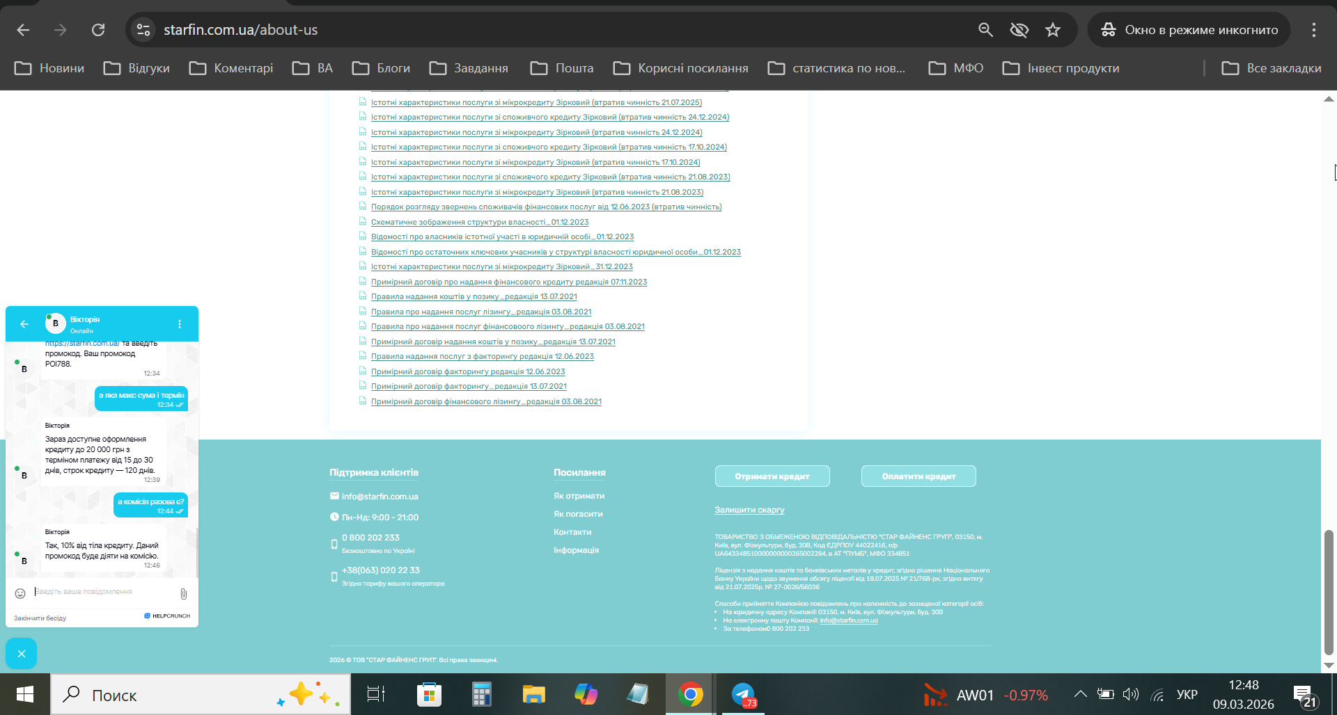This screenshot has width=1337, height=715.
Task: Click document icon beside Правила надання послуг з факторингу
Action: [x=363, y=356]
